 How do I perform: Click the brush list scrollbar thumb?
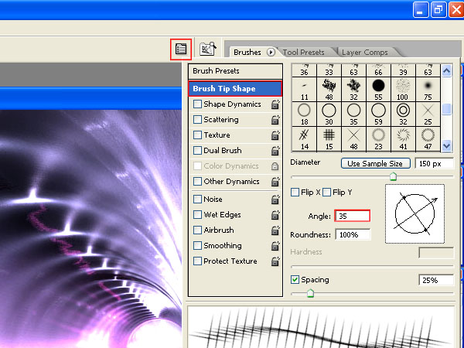tap(446, 109)
